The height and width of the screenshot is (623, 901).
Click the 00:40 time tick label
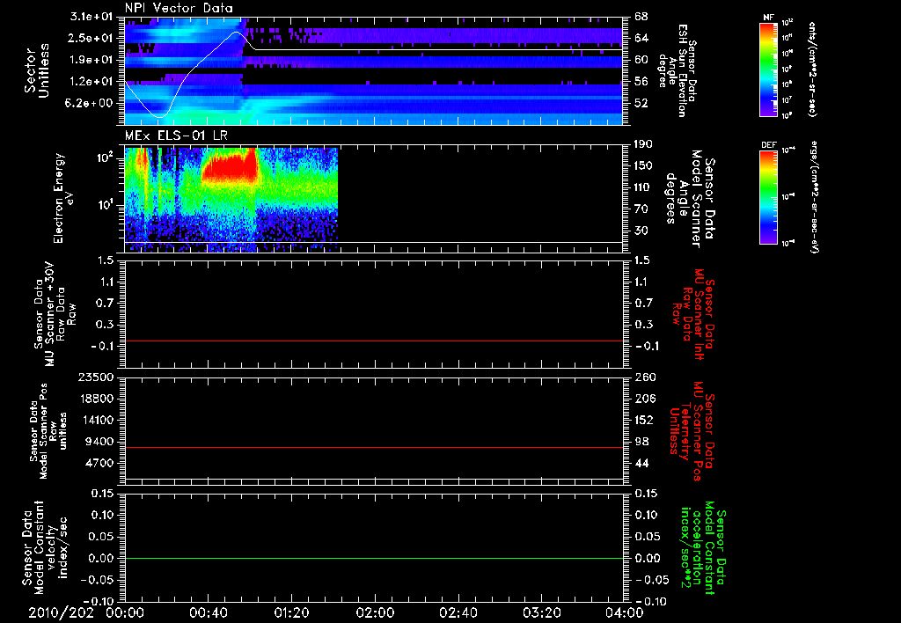click(208, 613)
